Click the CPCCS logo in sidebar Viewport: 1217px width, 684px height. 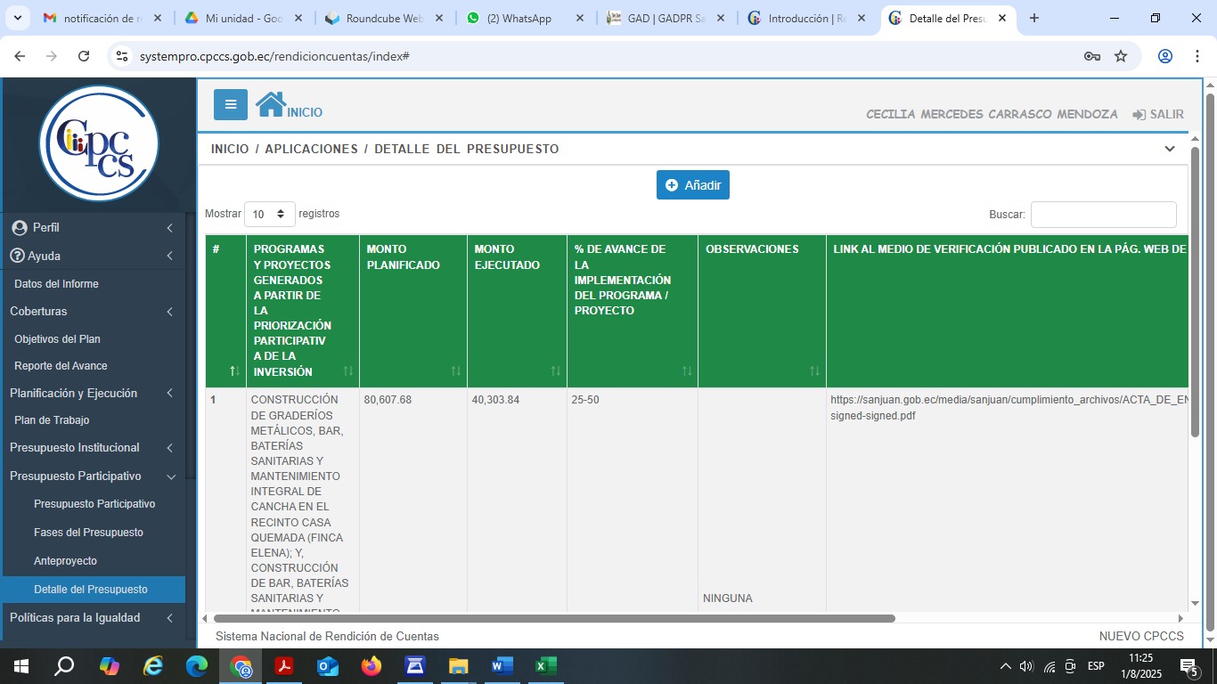(x=99, y=143)
